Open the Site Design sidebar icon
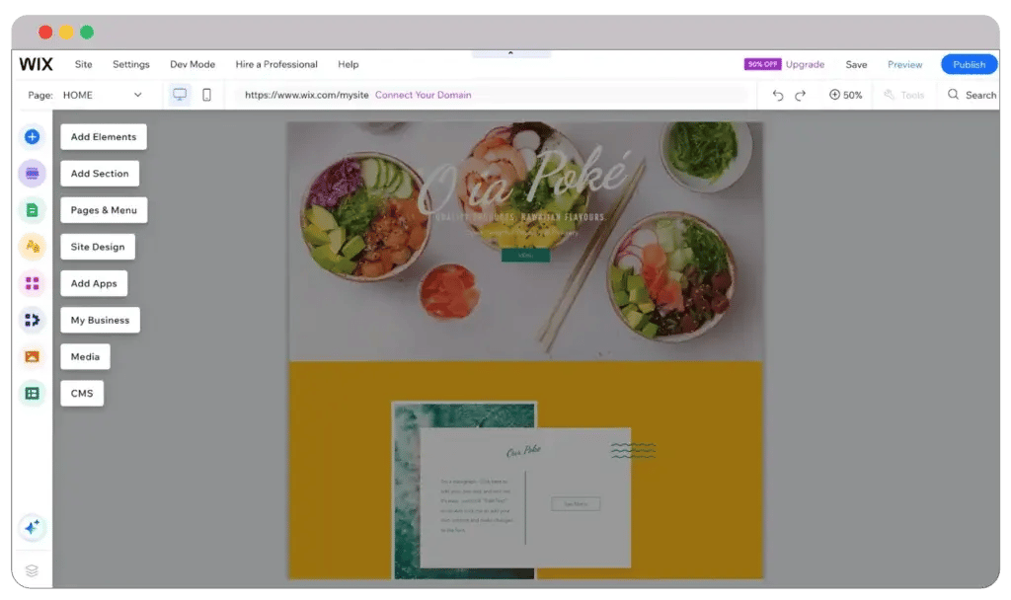 point(32,247)
